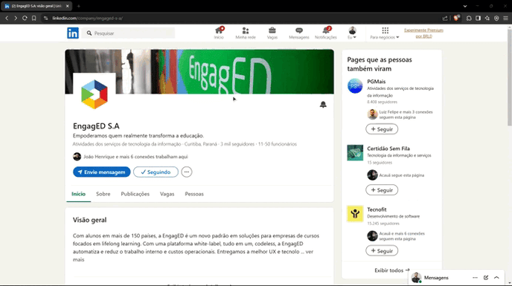
Task: Click the Brave VPN icon
Action: [x=496, y=19]
